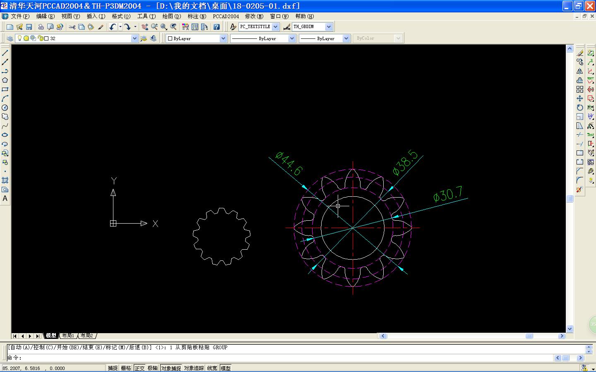Select the Polygon draw tool
This screenshot has height=372, width=596.
pos(5,80)
